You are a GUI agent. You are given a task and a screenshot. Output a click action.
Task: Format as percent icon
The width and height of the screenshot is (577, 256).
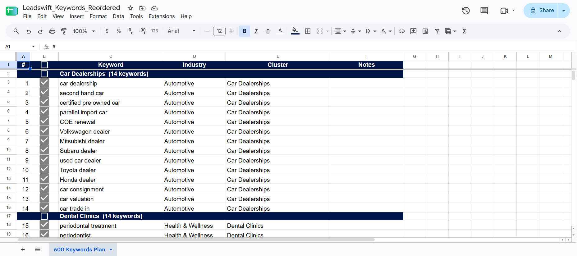tap(119, 31)
